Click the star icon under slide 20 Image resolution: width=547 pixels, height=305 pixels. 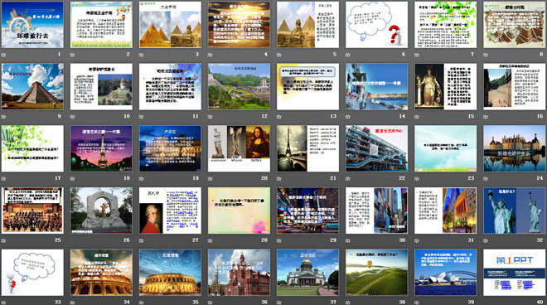[211, 178]
